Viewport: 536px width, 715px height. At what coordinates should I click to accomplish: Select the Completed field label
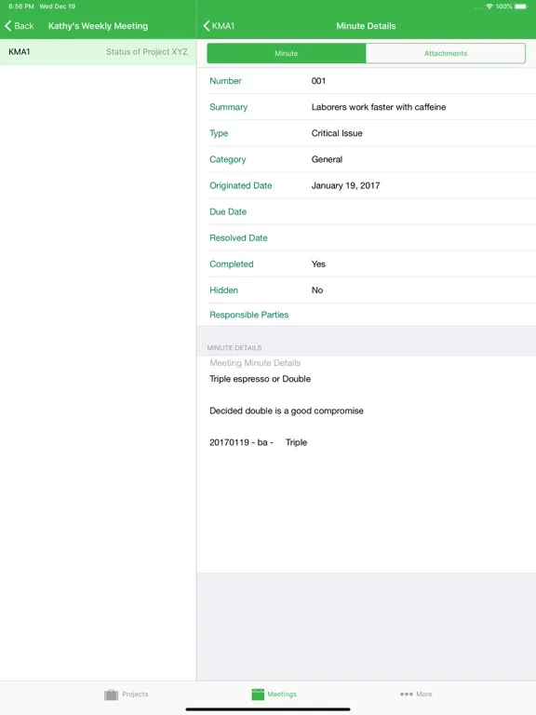click(x=231, y=264)
